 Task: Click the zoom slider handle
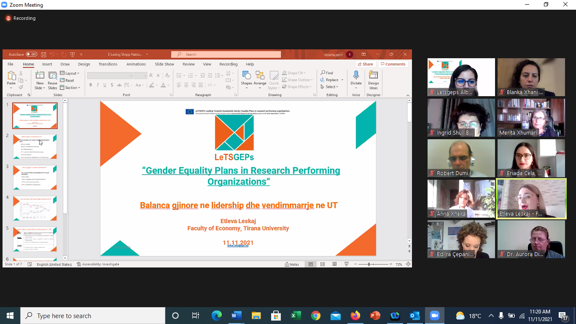pos(369,264)
